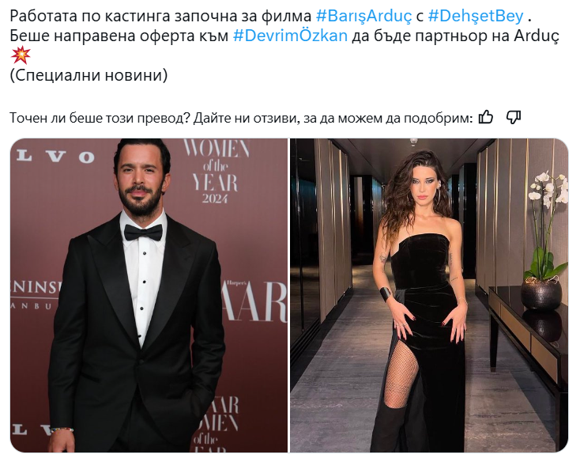Click the red collision emoji below the text
The image size is (580, 462).
[20, 55]
